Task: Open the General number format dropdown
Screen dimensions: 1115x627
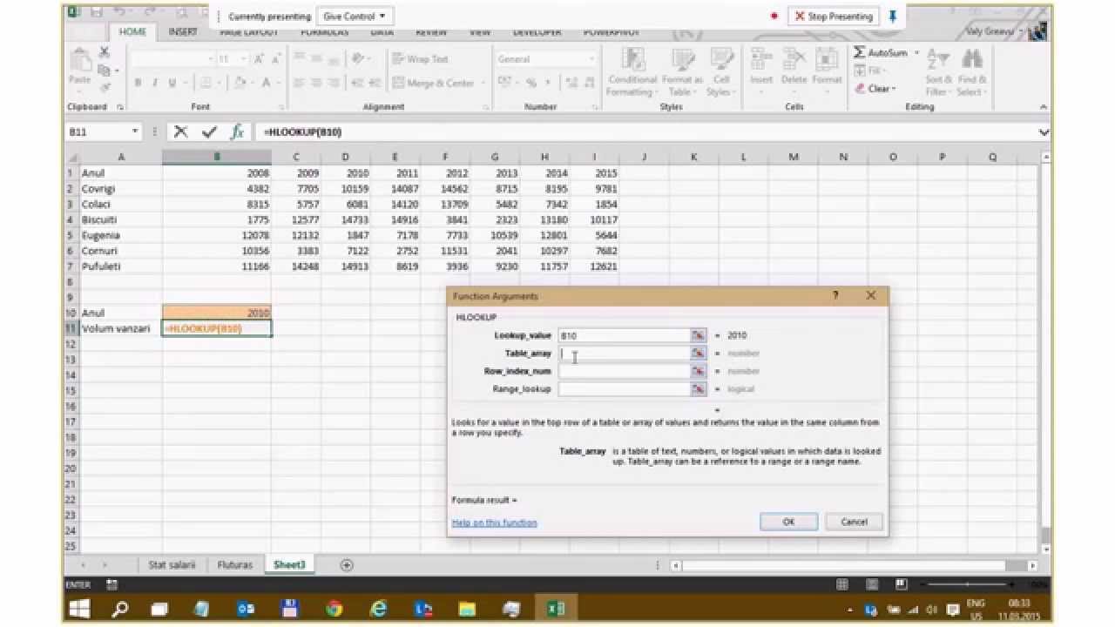Action: point(592,59)
